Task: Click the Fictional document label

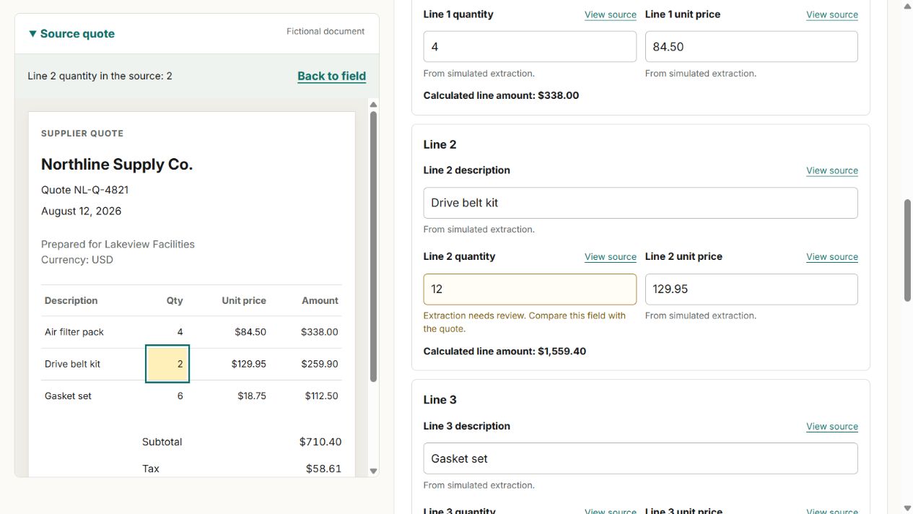Action: 326,32
